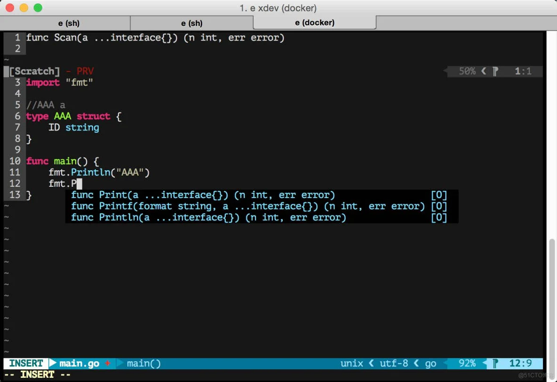Click main() function name in status line

(x=144, y=364)
